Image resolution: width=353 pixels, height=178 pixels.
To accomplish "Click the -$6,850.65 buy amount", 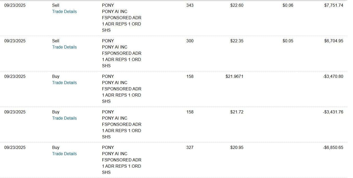I will [333, 147].
